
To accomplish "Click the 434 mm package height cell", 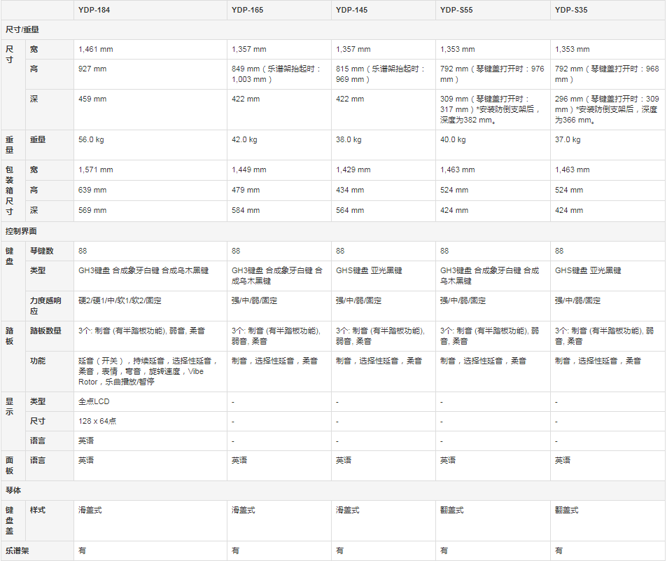I will click(384, 191).
